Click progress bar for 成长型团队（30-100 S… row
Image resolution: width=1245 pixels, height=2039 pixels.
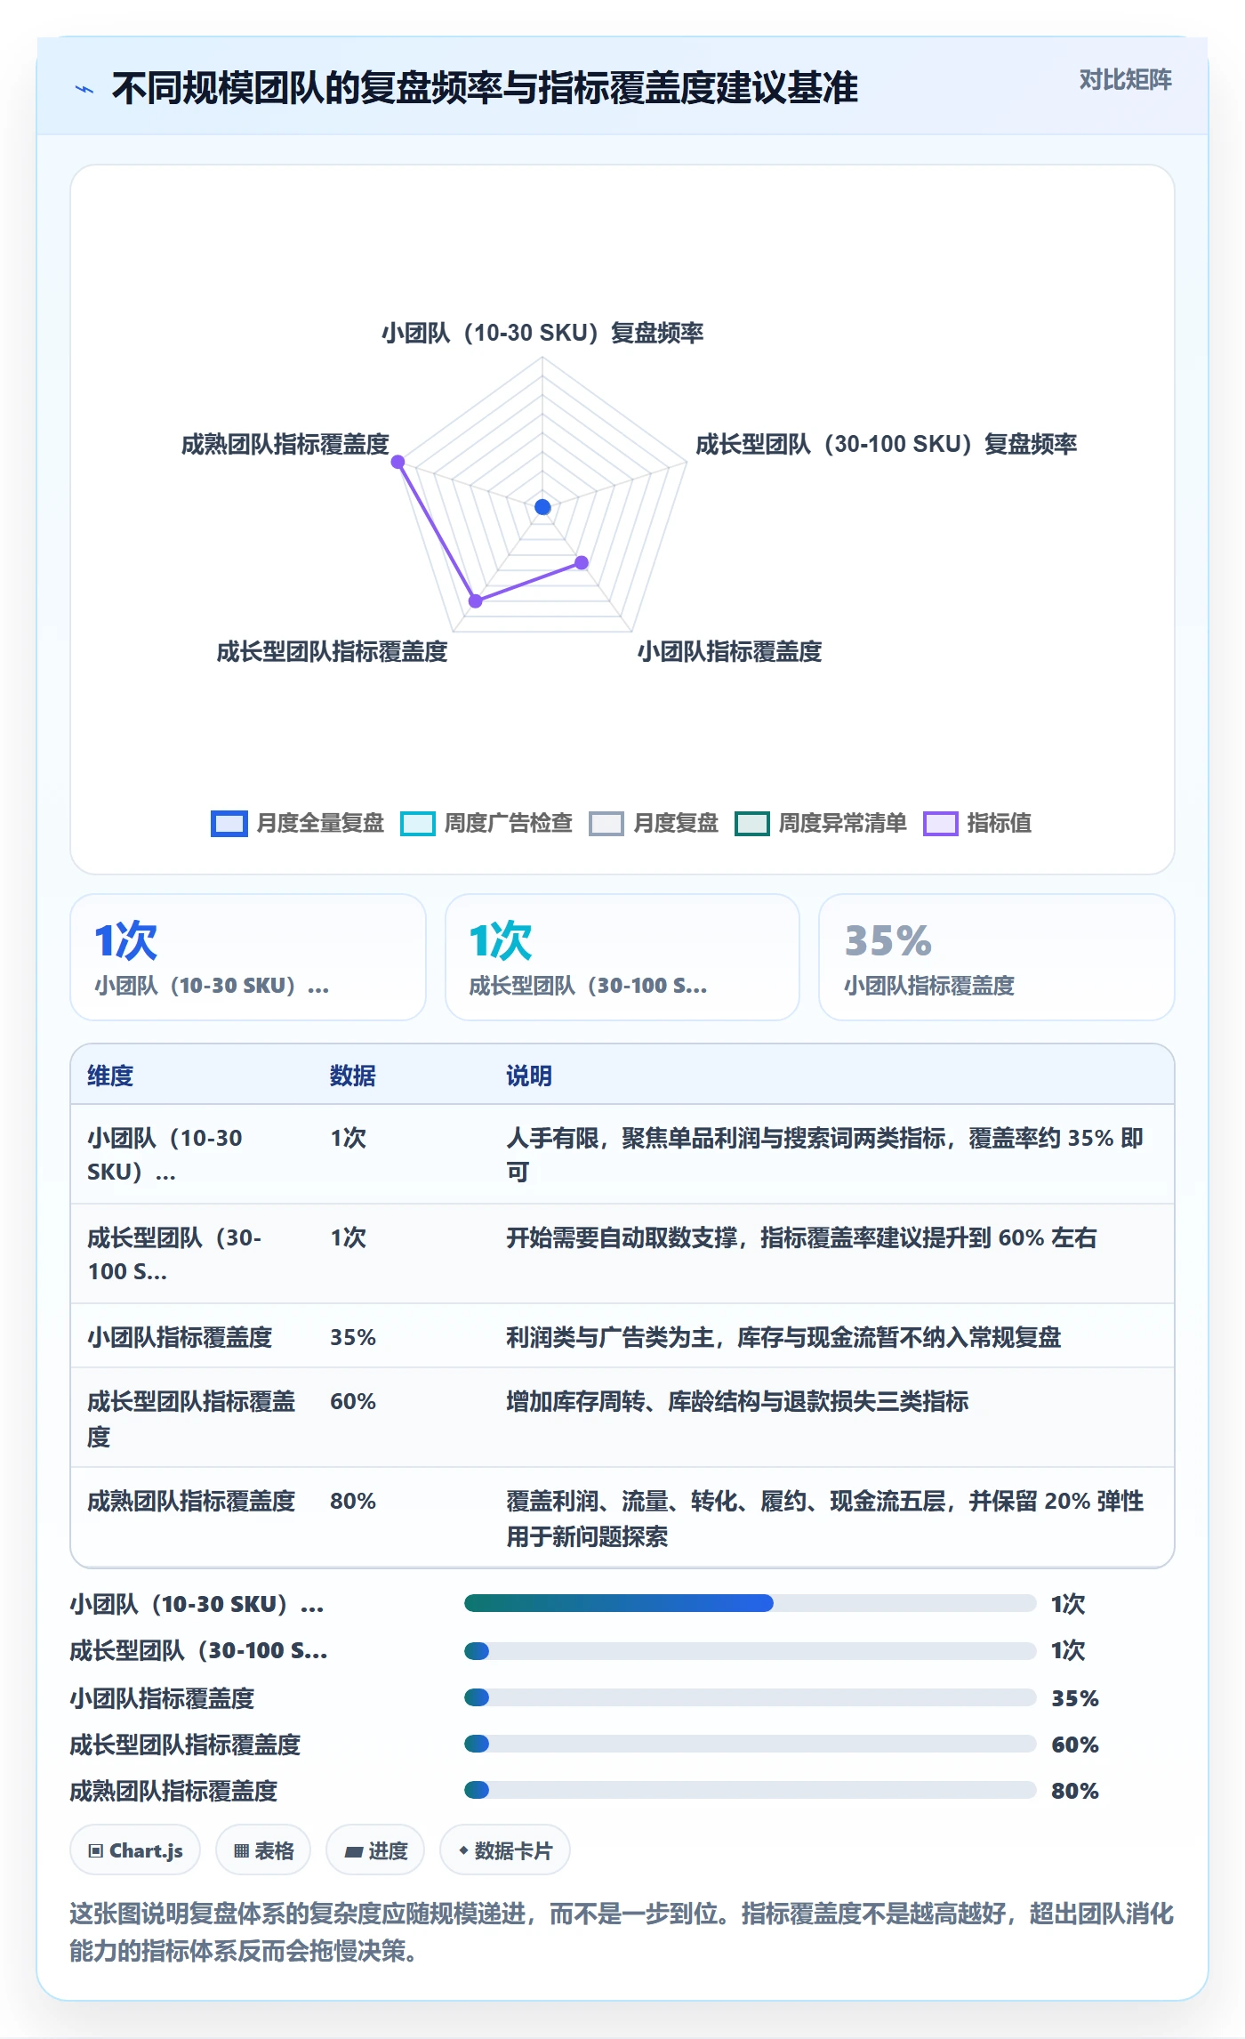coord(751,1650)
